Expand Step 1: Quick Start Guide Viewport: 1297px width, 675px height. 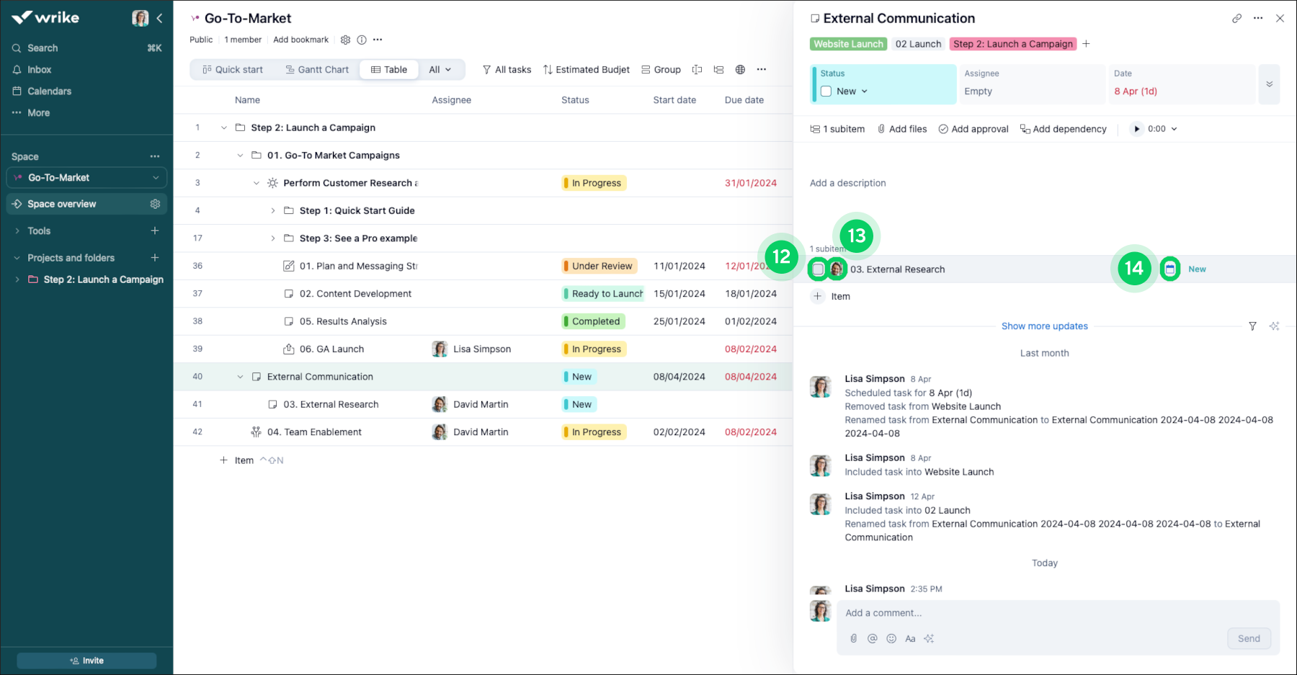click(x=272, y=210)
